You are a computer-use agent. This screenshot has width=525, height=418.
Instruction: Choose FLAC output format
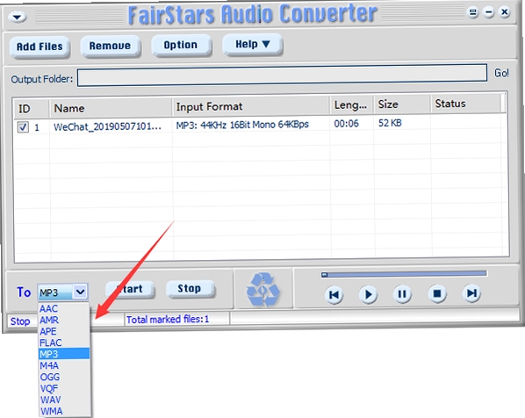click(64, 342)
